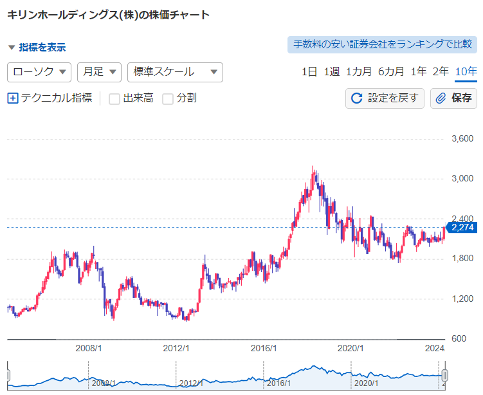Click the 2012/1 marker in overview chart
The image size is (483, 395).
[x=191, y=383]
